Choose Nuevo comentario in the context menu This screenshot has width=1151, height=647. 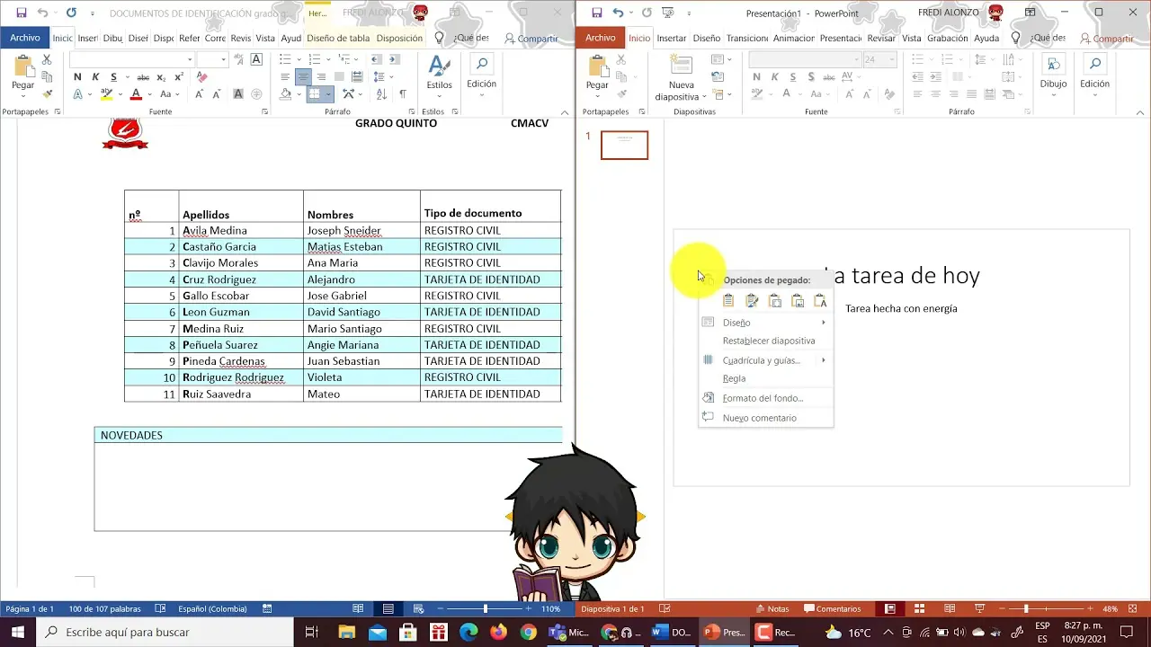765,418
